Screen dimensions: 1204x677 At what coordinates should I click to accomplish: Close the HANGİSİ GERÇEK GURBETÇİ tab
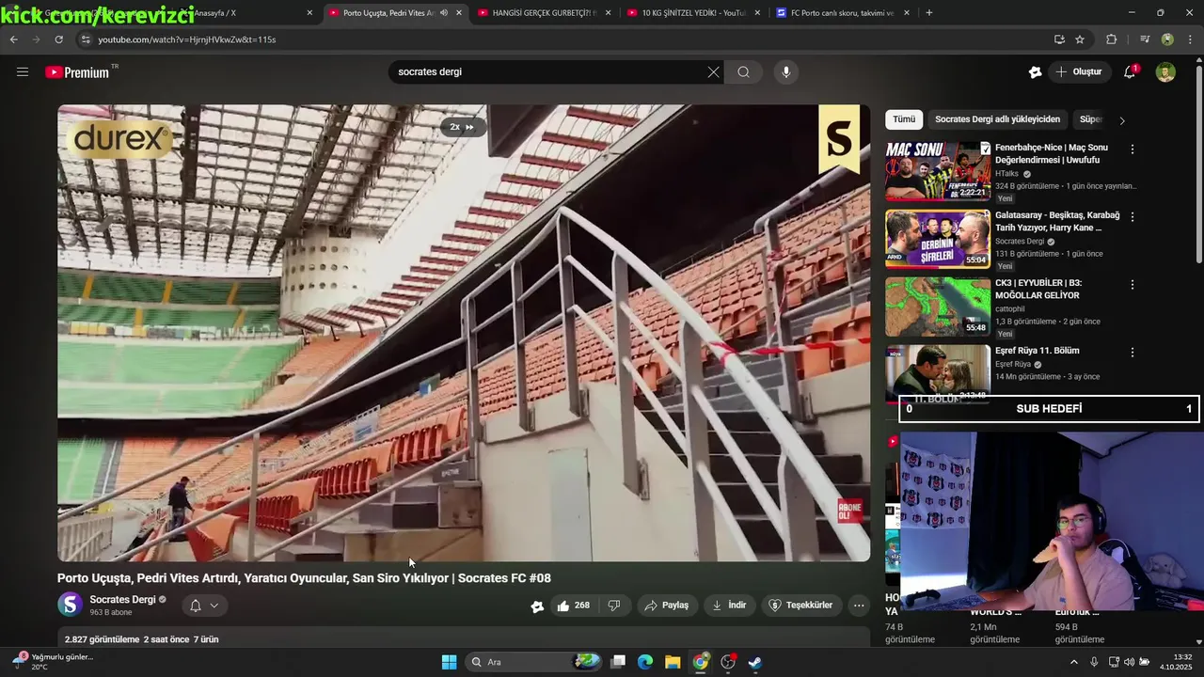tap(608, 13)
